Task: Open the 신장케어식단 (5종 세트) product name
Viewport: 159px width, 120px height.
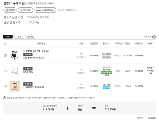Action: pyautogui.click(x=34, y=87)
